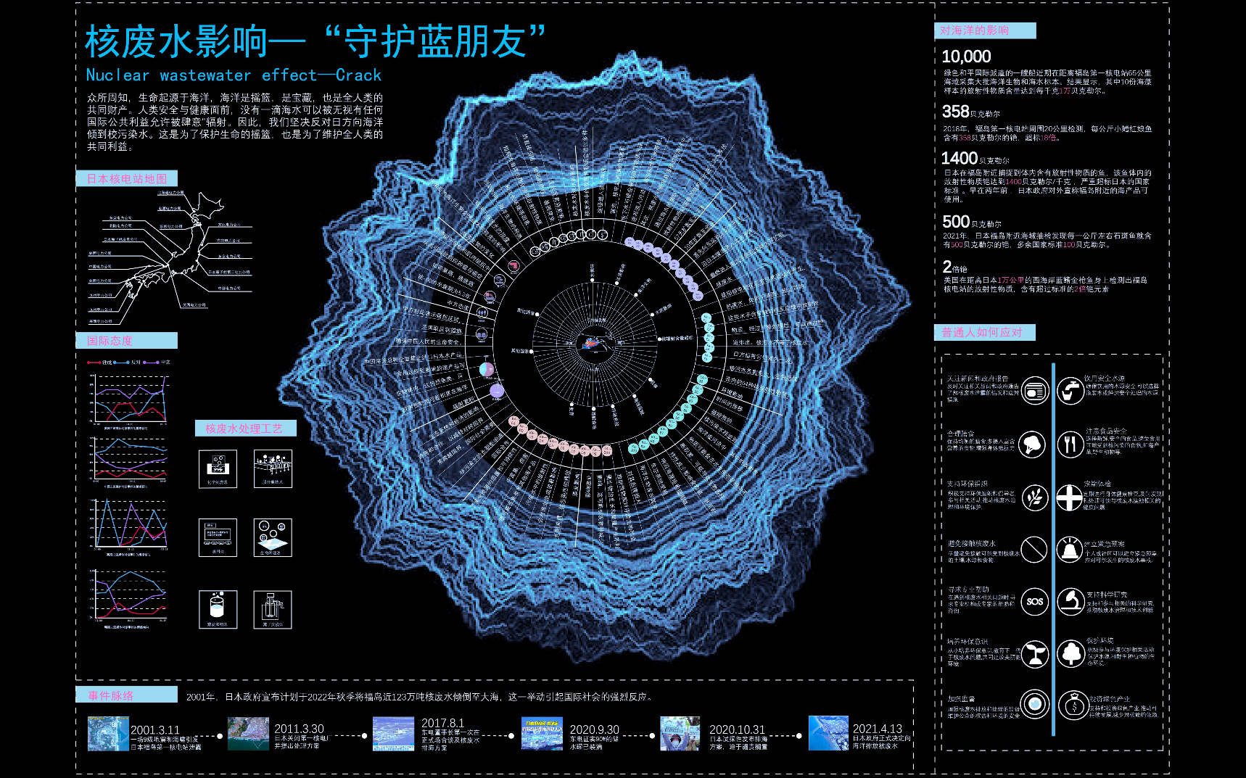1246x778 pixels.
Task: Select the 日本核电站地图 section header
Action: [x=127, y=178]
